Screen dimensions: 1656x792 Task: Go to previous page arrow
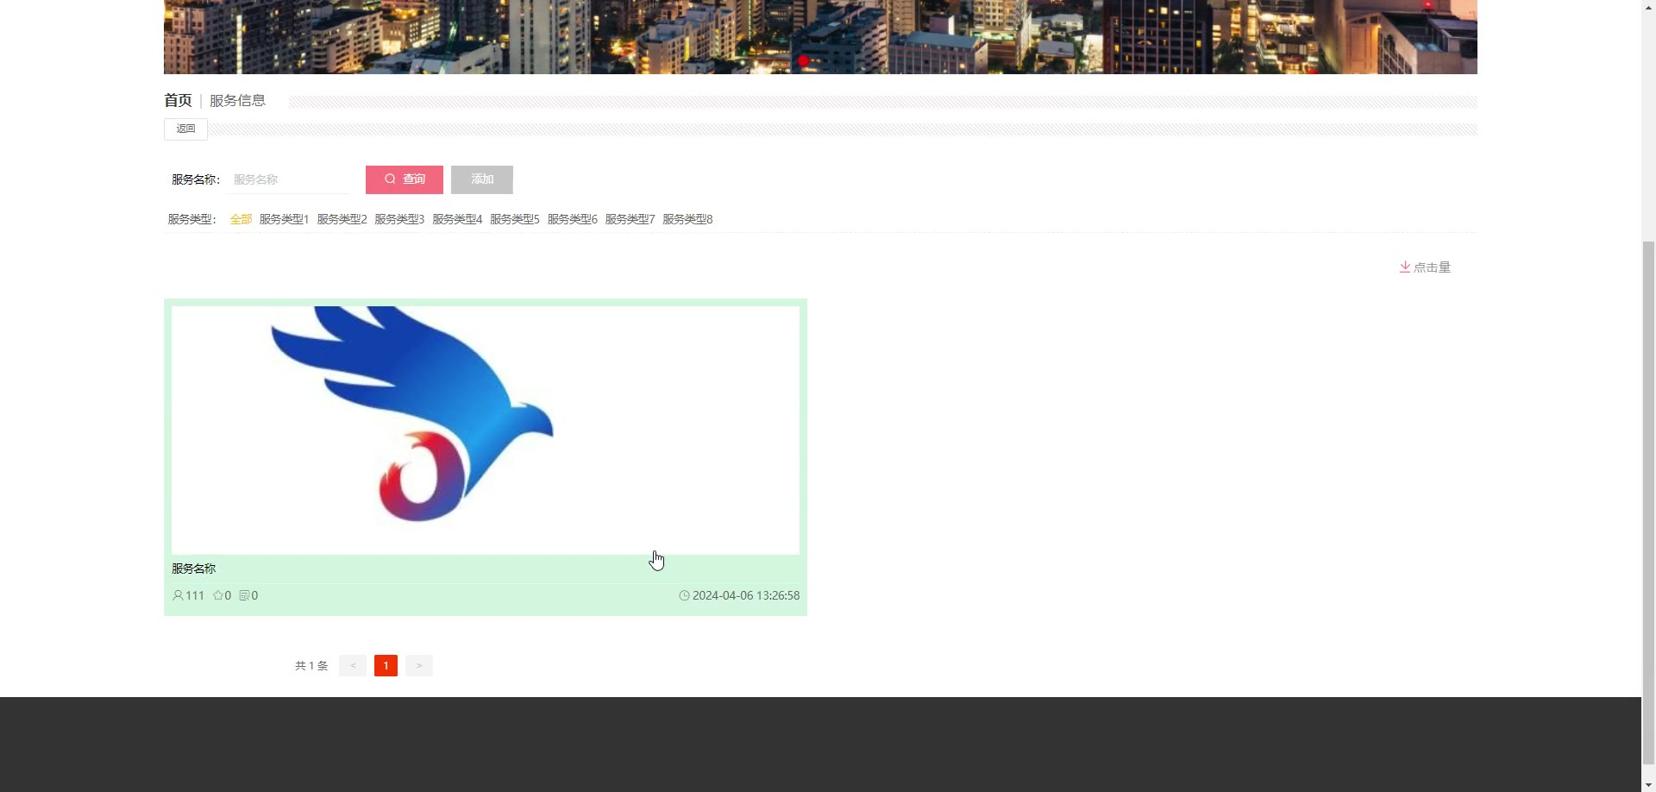tap(353, 665)
